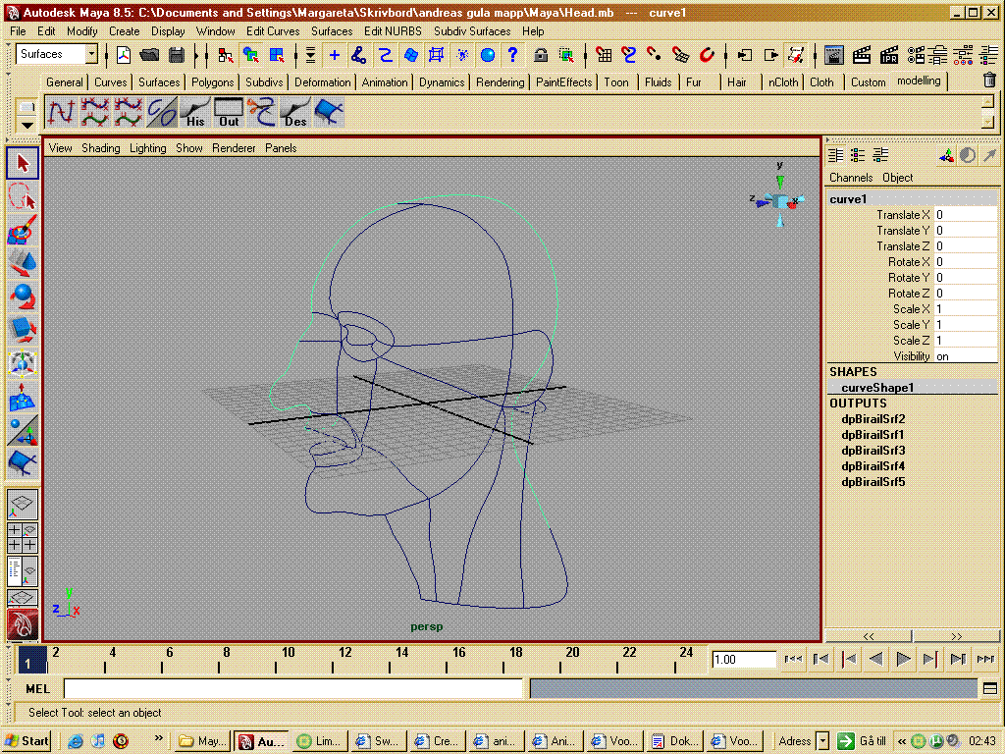Activate the Lasso selection tool
Viewport: 1005px width, 754px height.
22,195
